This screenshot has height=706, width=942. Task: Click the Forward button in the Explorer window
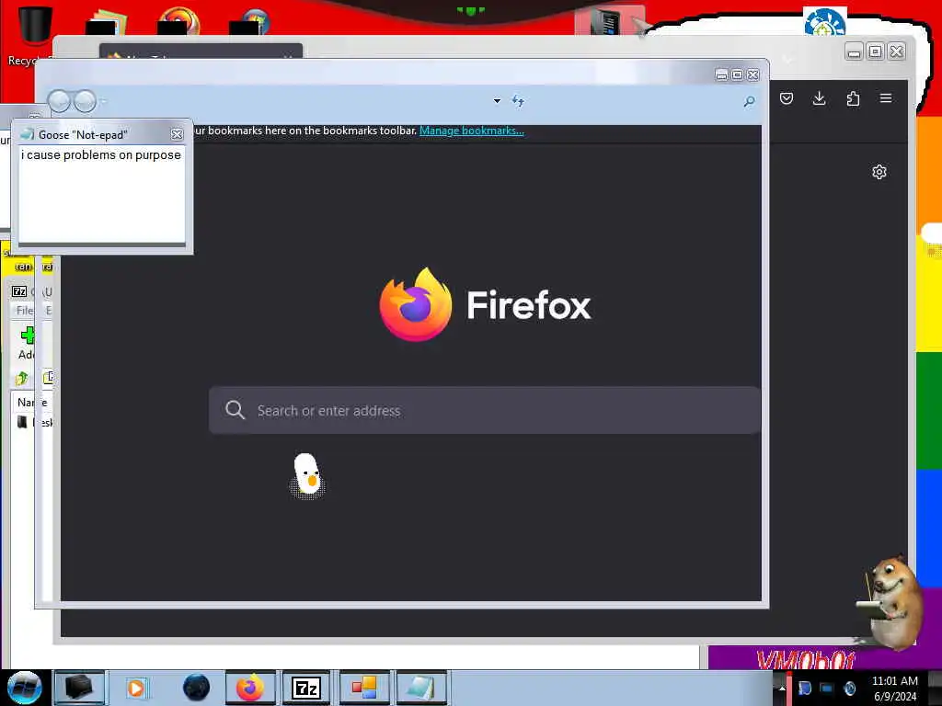[85, 101]
